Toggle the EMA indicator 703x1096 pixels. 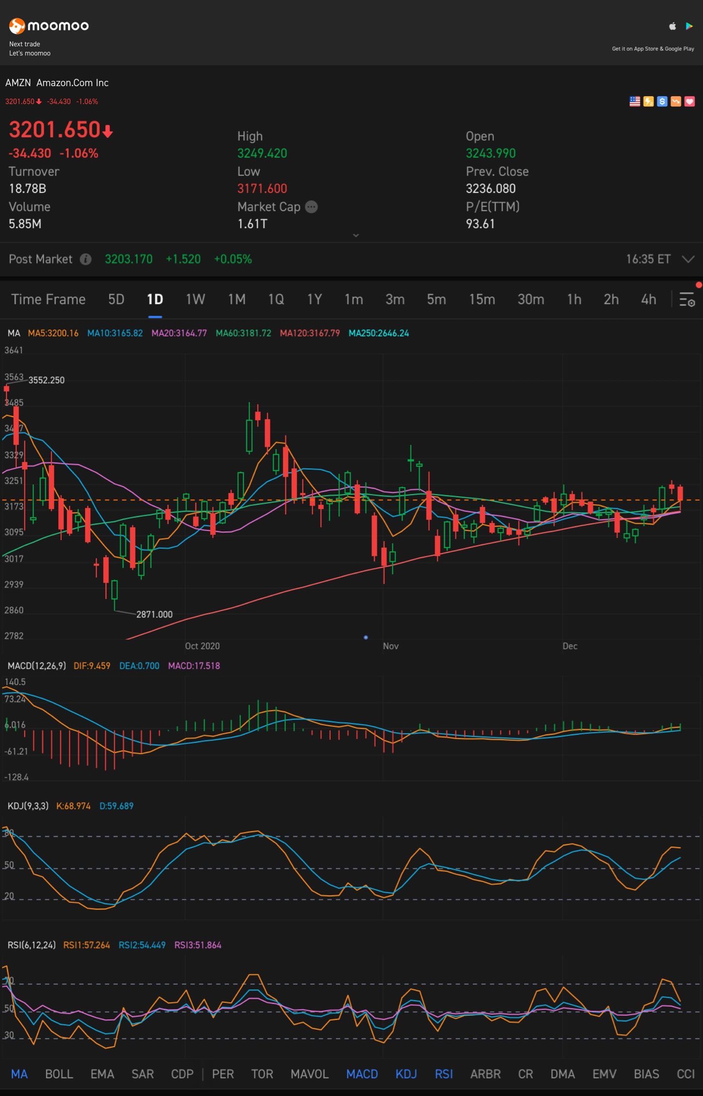pyautogui.click(x=102, y=1074)
